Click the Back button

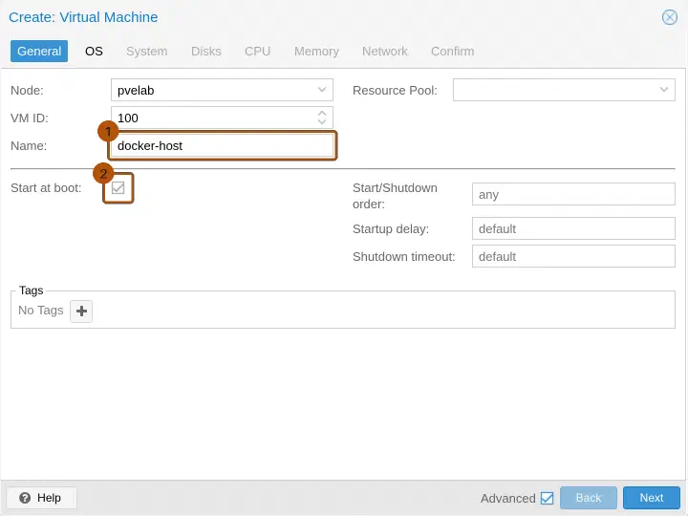tap(589, 498)
